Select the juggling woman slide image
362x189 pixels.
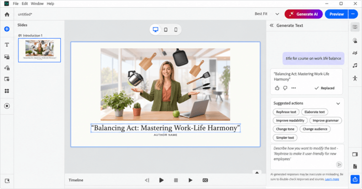coord(165,84)
